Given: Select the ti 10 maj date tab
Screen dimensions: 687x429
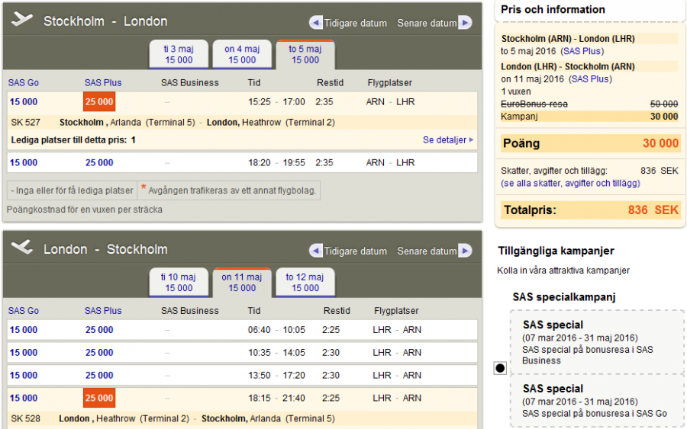Looking at the screenshot, I should click(179, 283).
